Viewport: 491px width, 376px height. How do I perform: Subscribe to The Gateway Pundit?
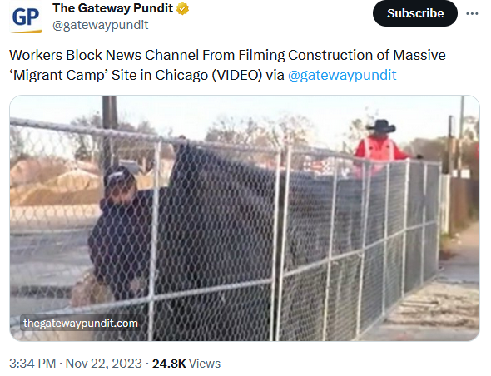click(415, 13)
